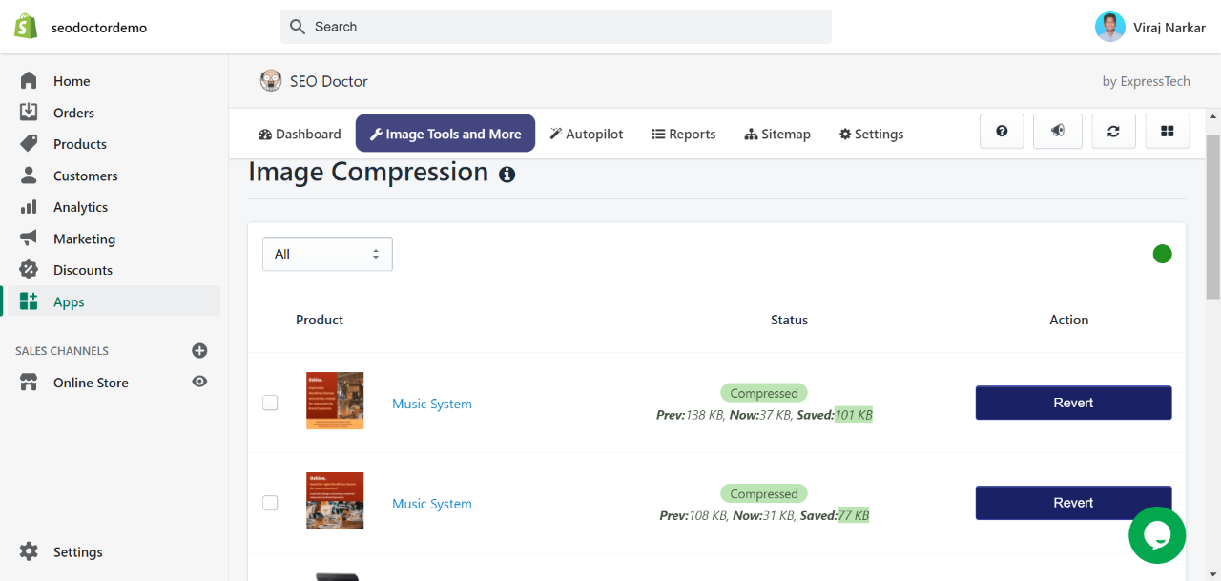Screen dimensions: 1221x581
Task: Open the chat support bubble
Action: (x=1157, y=535)
